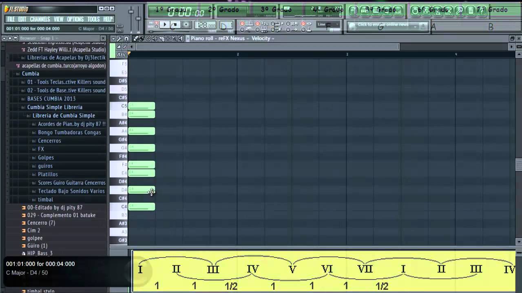Toggle Song mode radio button
Screen dimensions: 522x293
[156, 26]
